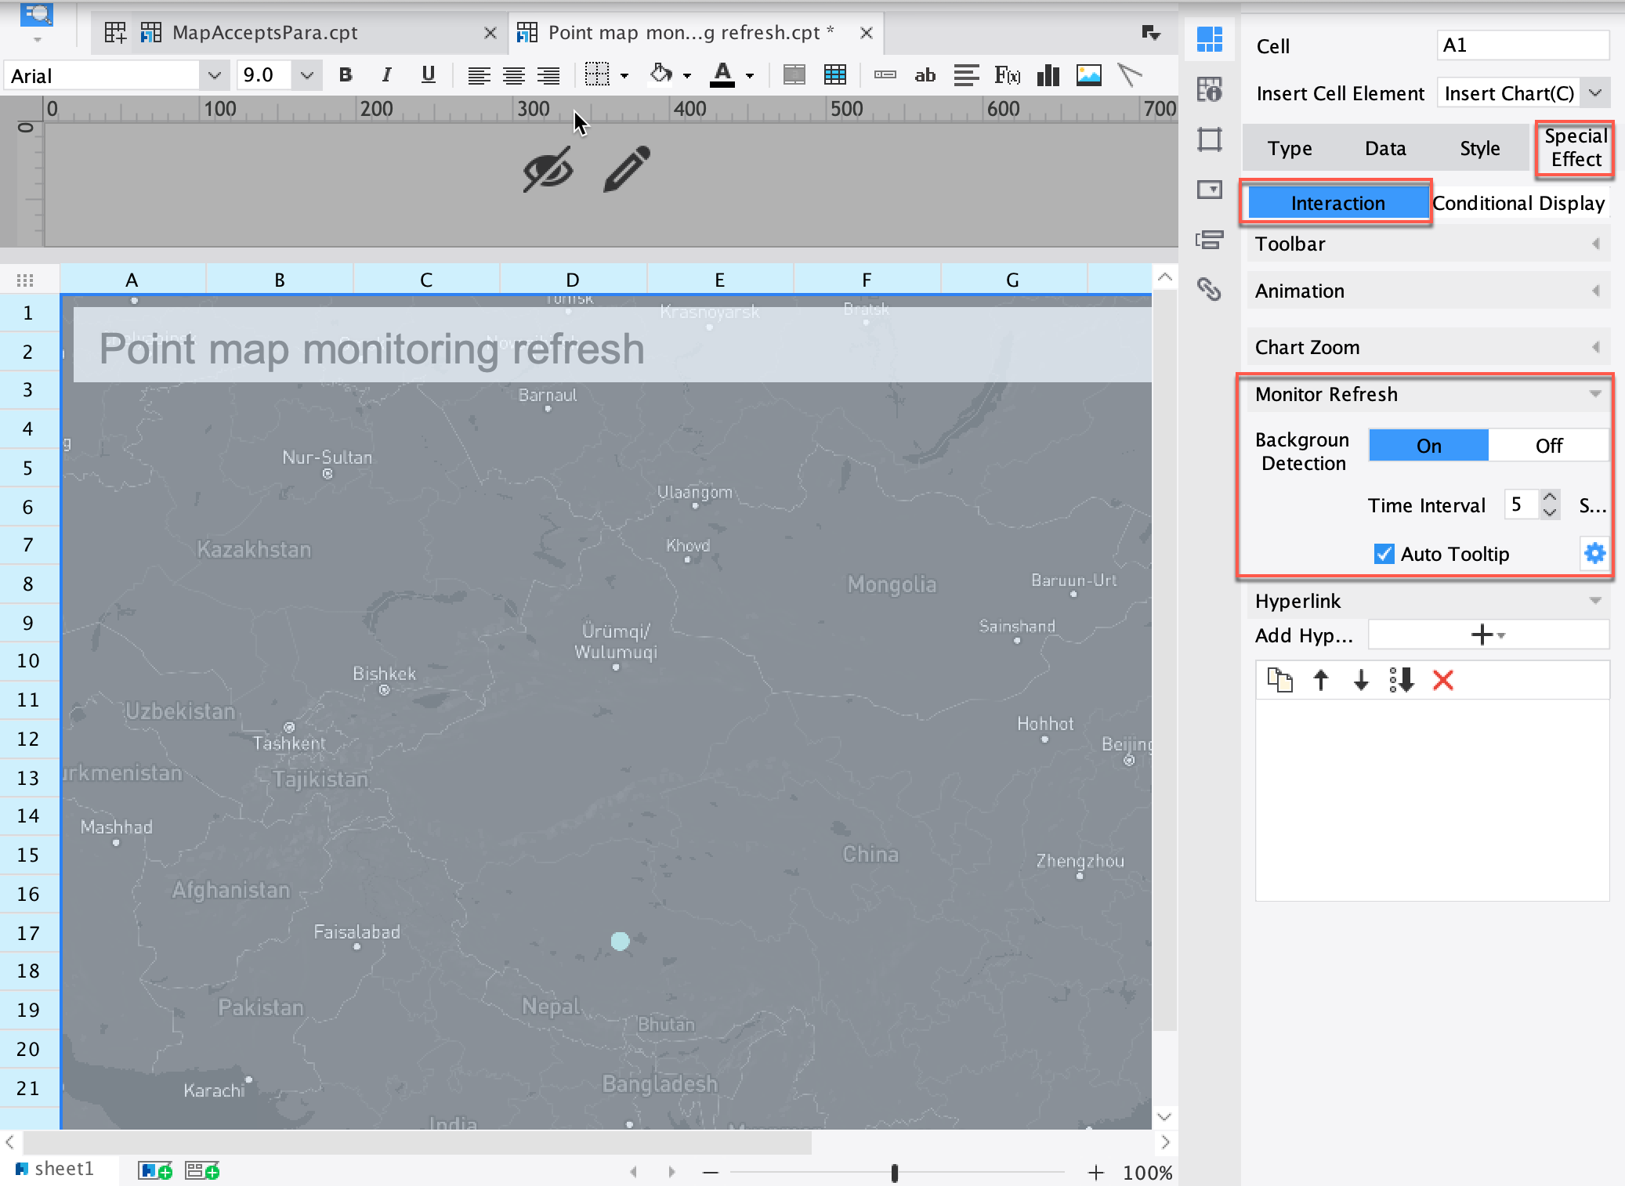Increase the Time Interval stepper
The height and width of the screenshot is (1186, 1625).
(x=1549, y=497)
